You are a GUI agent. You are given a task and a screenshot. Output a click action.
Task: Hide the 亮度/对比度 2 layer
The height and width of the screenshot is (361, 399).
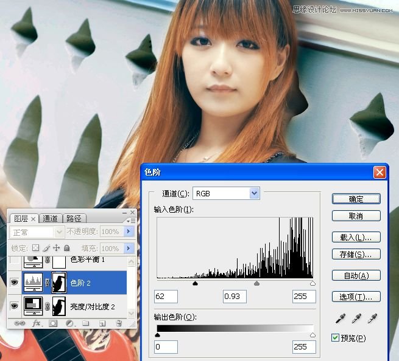(x=13, y=306)
